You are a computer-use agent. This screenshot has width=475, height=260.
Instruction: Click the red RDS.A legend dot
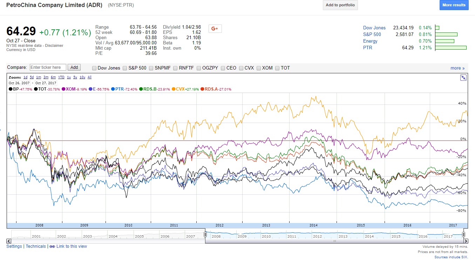coord(202,89)
